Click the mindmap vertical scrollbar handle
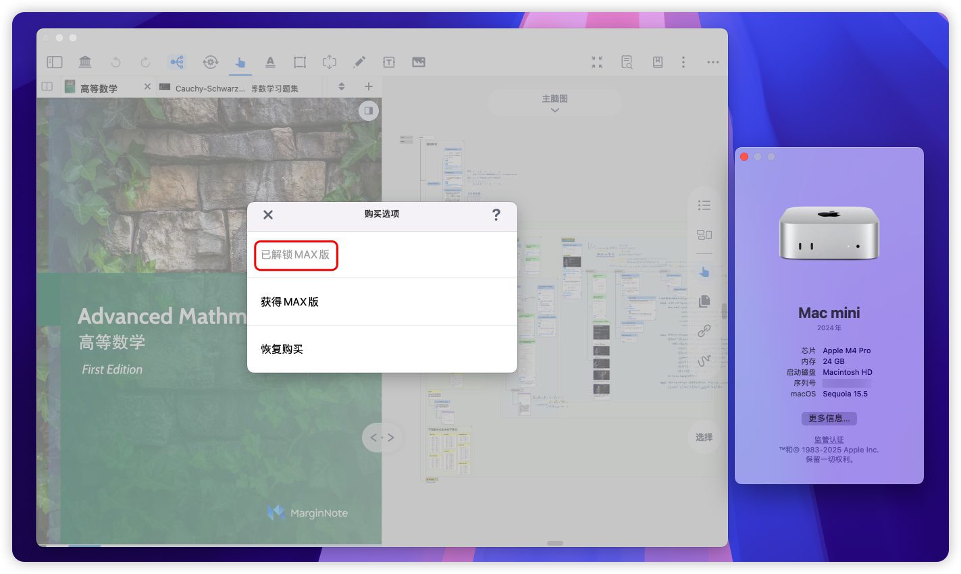Image resolution: width=961 pixels, height=574 pixels. point(725,311)
